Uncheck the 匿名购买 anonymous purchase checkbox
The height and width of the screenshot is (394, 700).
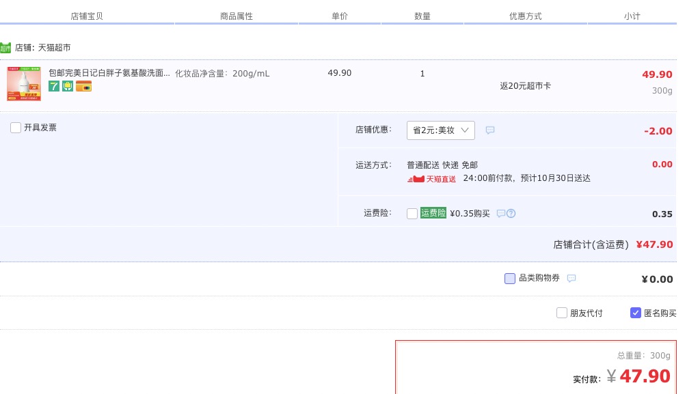pyautogui.click(x=635, y=313)
